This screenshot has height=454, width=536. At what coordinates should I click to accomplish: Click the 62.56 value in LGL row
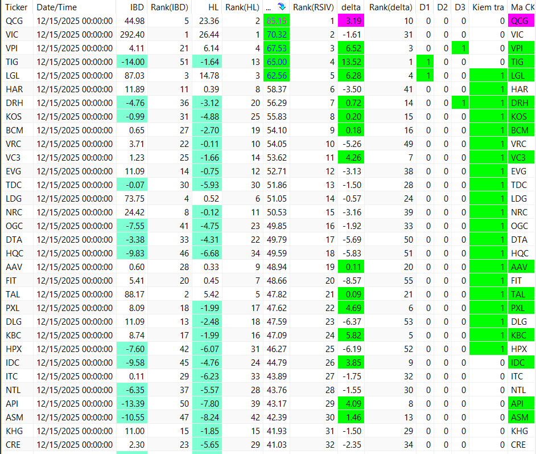277,76
